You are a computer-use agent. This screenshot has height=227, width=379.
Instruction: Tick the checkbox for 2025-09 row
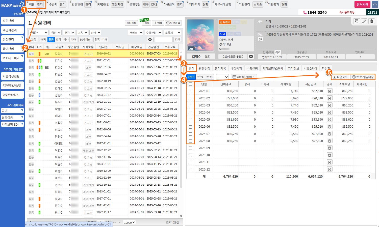point(190,148)
